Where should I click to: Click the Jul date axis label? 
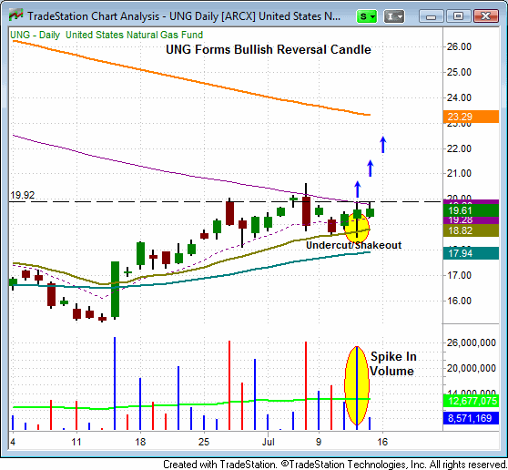tap(269, 442)
